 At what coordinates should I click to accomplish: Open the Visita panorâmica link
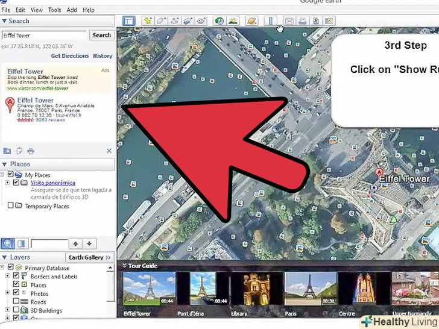[x=53, y=183]
